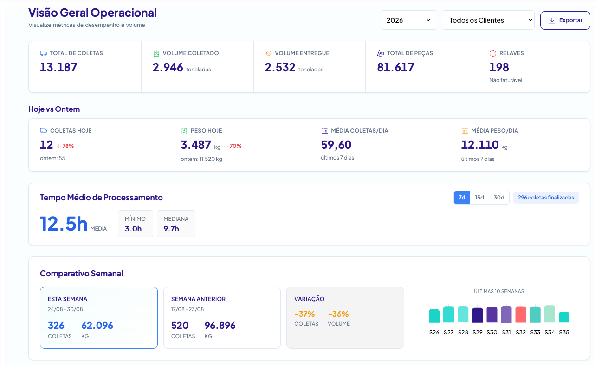Screen dimensions: 595x365
Task: Click the red S32 bar
Action: coord(521,314)
